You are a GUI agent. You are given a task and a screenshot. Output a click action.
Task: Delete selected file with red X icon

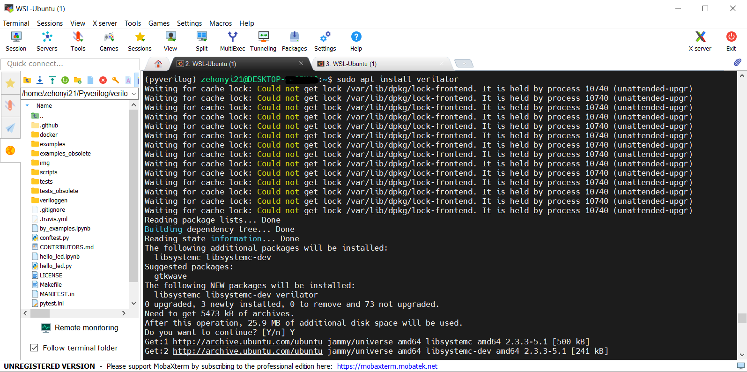[103, 80]
